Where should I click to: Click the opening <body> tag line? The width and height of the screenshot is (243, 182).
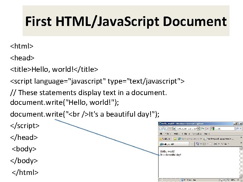coord(24,149)
